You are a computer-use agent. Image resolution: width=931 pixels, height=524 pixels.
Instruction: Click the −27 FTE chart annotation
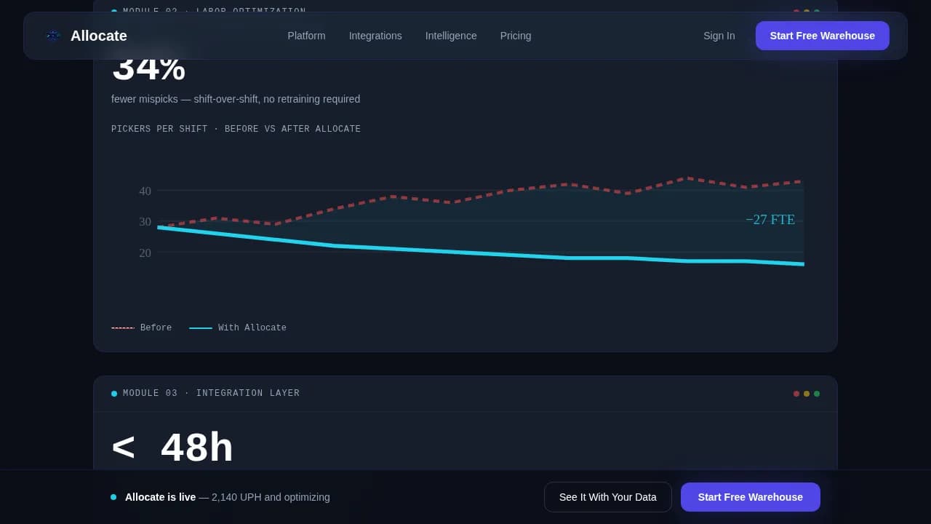770,220
